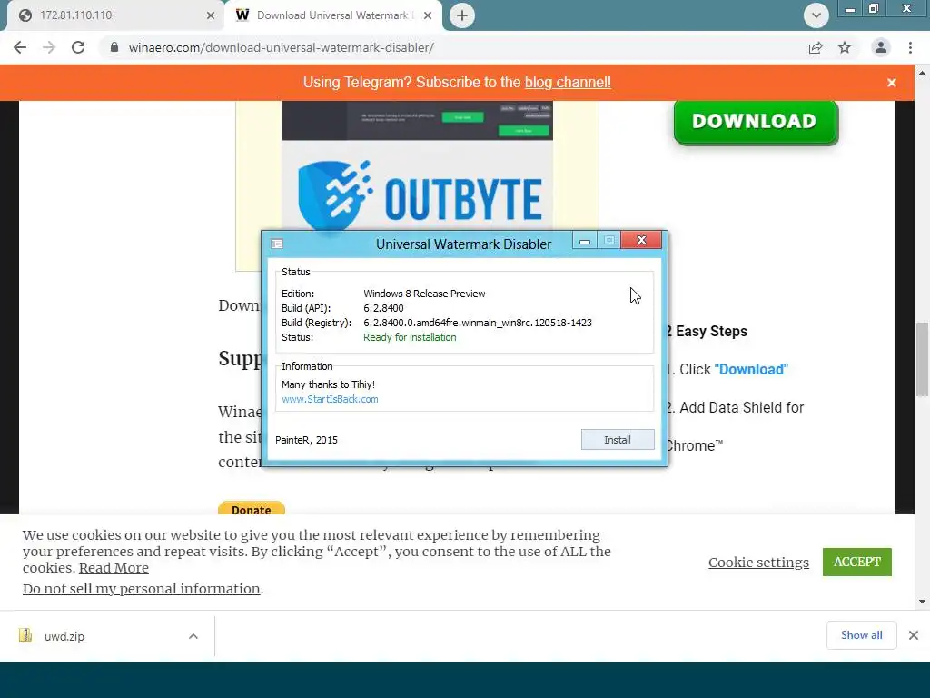The width and height of the screenshot is (930, 698).
Task: Open the Read More cookie link
Action: point(114,568)
